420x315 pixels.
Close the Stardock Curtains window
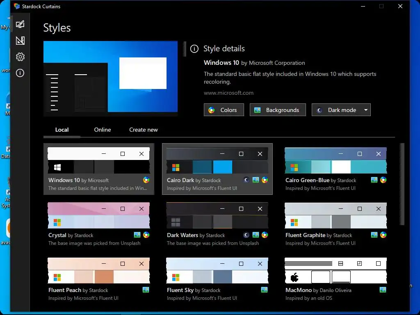click(400, 6)
